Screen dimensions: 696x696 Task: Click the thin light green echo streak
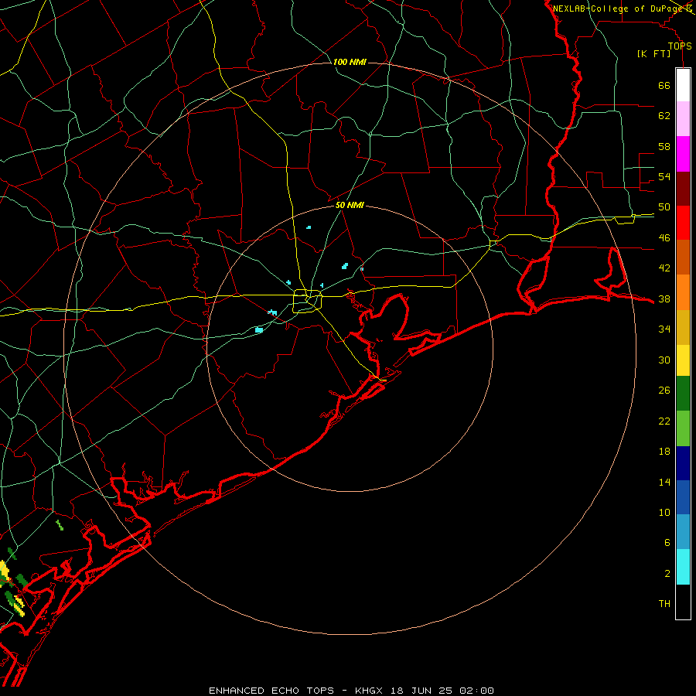click(60, 525)
